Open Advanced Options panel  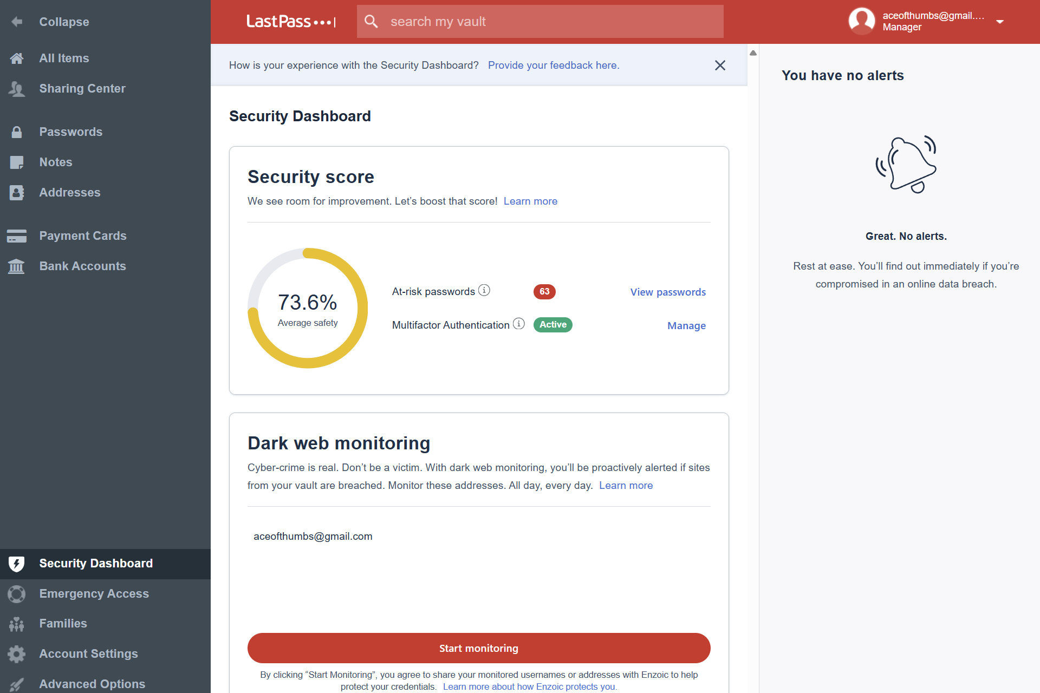(x=93, y=684)
